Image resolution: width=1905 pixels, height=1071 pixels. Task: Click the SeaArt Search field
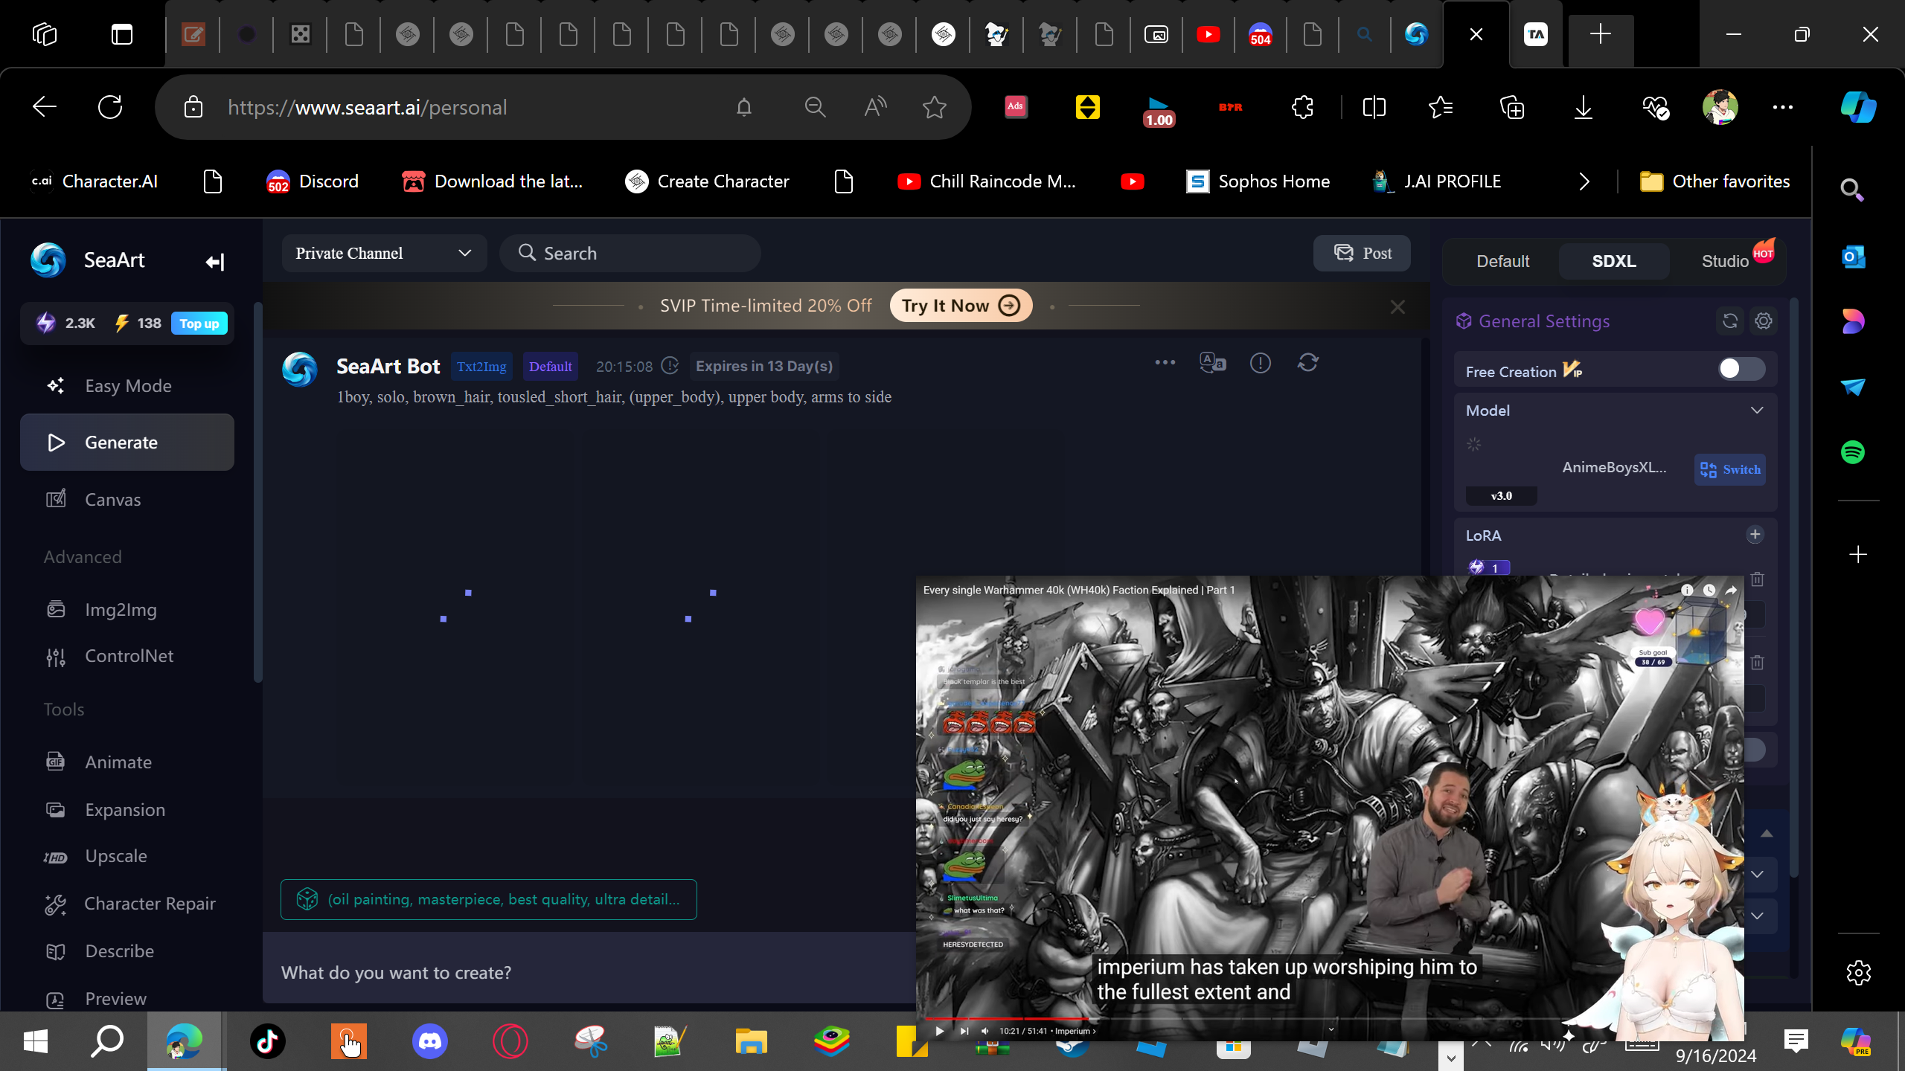[x=630, y=254]
